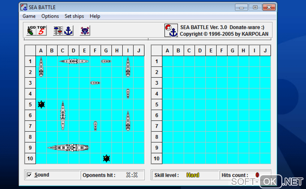Open the options sliders toolbar icon
306x189 pixels.
[x=58, y=30]
